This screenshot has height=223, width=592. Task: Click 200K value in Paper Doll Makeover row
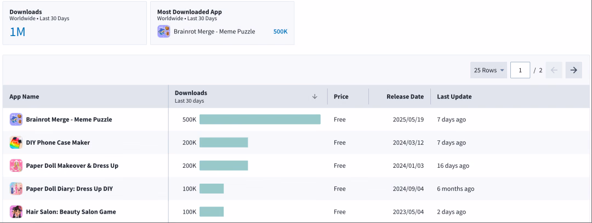pyautogui.click(x=190, y=166)
